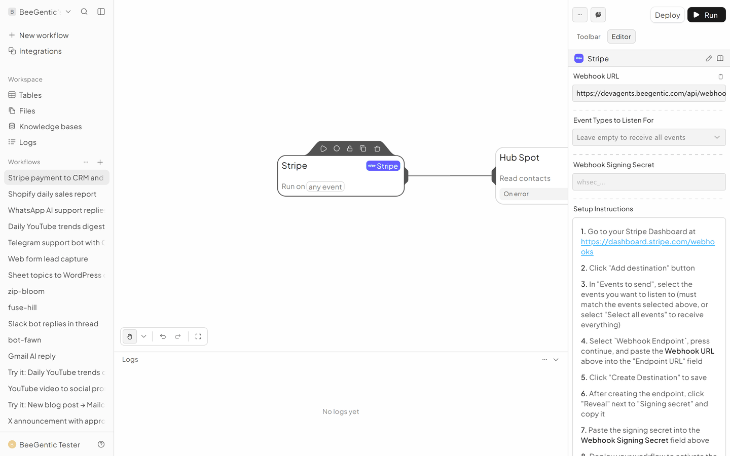Run the Stripe node with its play icon
This screenshot has width=730, height=456.
point(323,148)
